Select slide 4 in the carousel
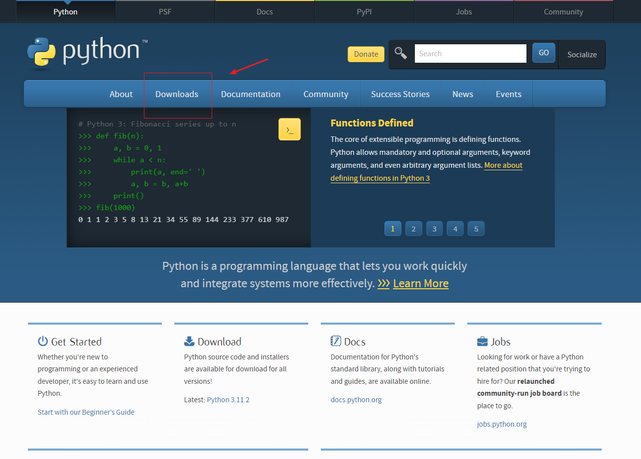Screen dimensions: 641x459 pyautogui.click(x=455, y=229)
